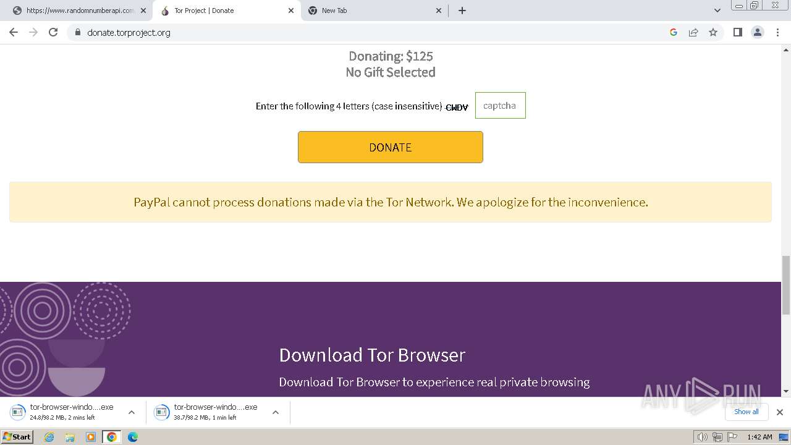Open the tab search dropdown arrow

717,11
